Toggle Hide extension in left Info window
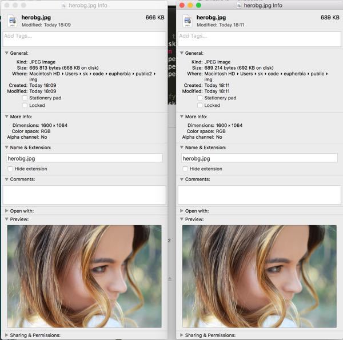The width and height of the screenshot is (343, 340). click(10, 169)
